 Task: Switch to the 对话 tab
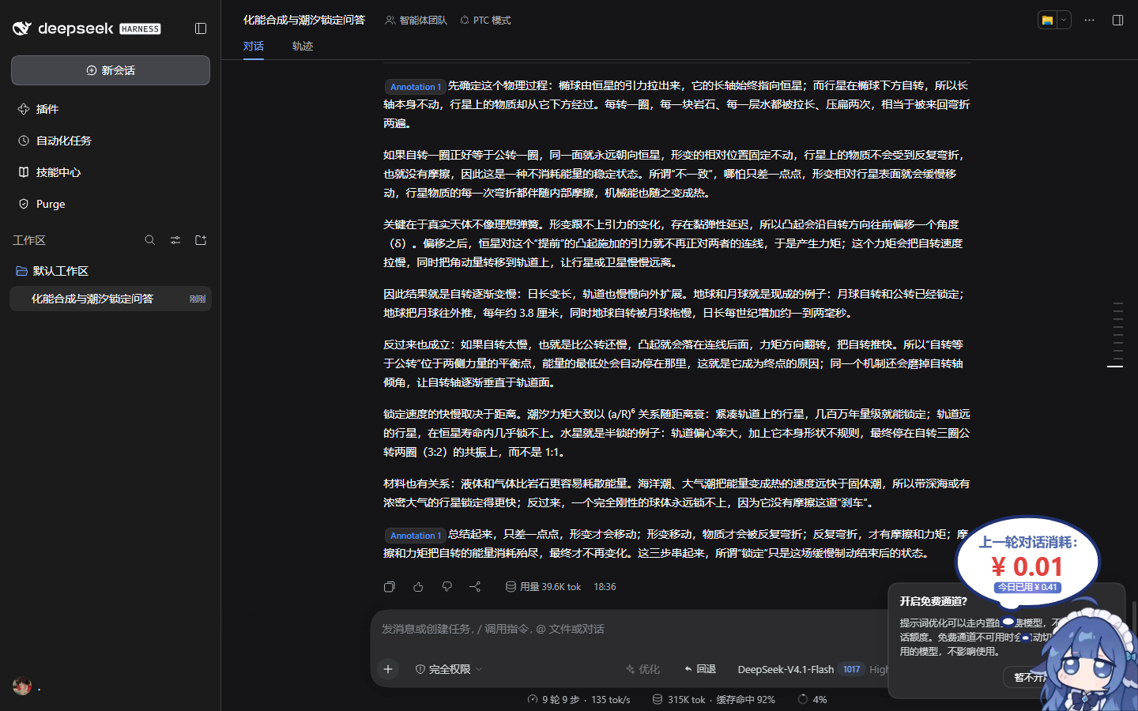click(x=254, y=46)
